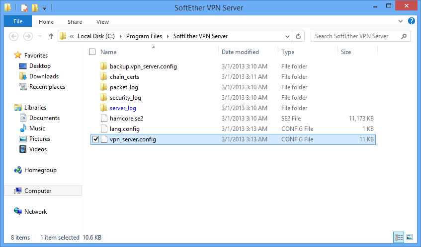
Task: Click the folder system icon in title bar
Action: click(8, 7)
